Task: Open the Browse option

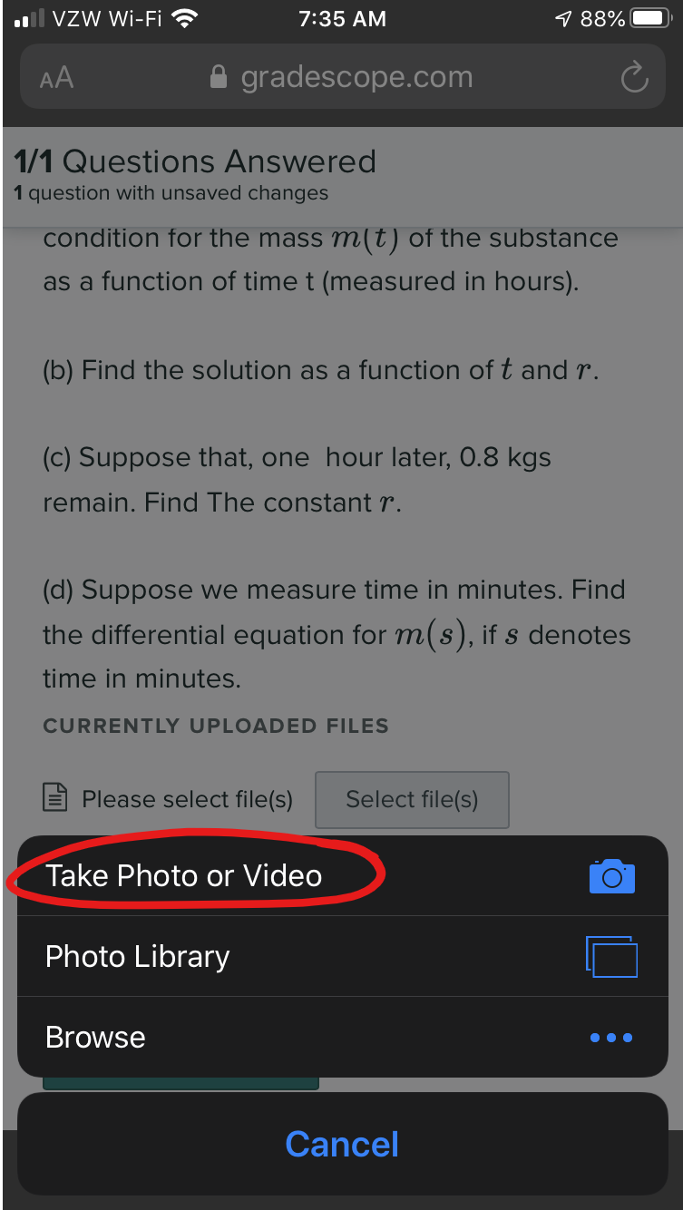Action: tap(95, 1038)
